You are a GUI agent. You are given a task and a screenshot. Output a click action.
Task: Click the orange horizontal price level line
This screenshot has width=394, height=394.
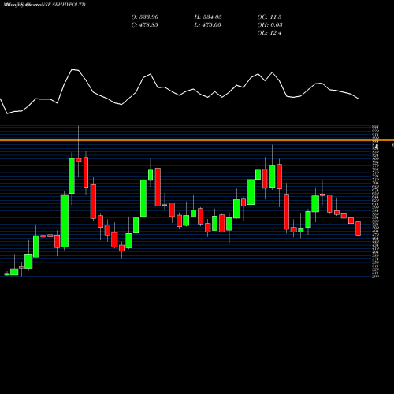point(197,140)
